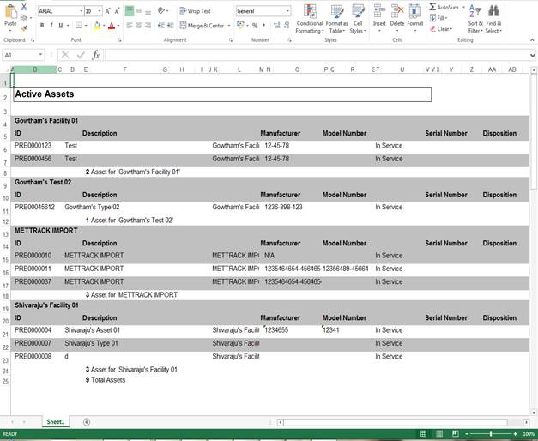Expand the Name Box dropdown arrow

[40, 55]
